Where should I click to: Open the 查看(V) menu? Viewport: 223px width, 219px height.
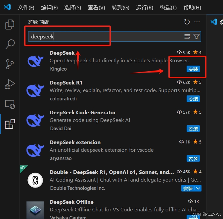tap(96, 7)
